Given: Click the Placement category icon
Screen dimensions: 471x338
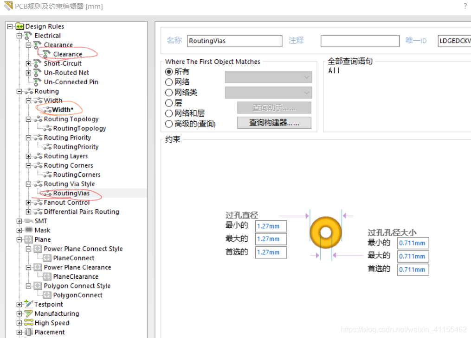Looking at the screenshot, I should click(29, 332).
